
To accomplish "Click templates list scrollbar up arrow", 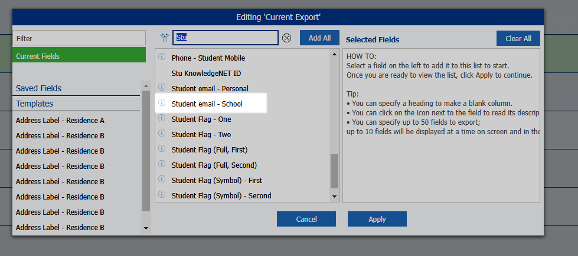I will click(x=146, y=87).
